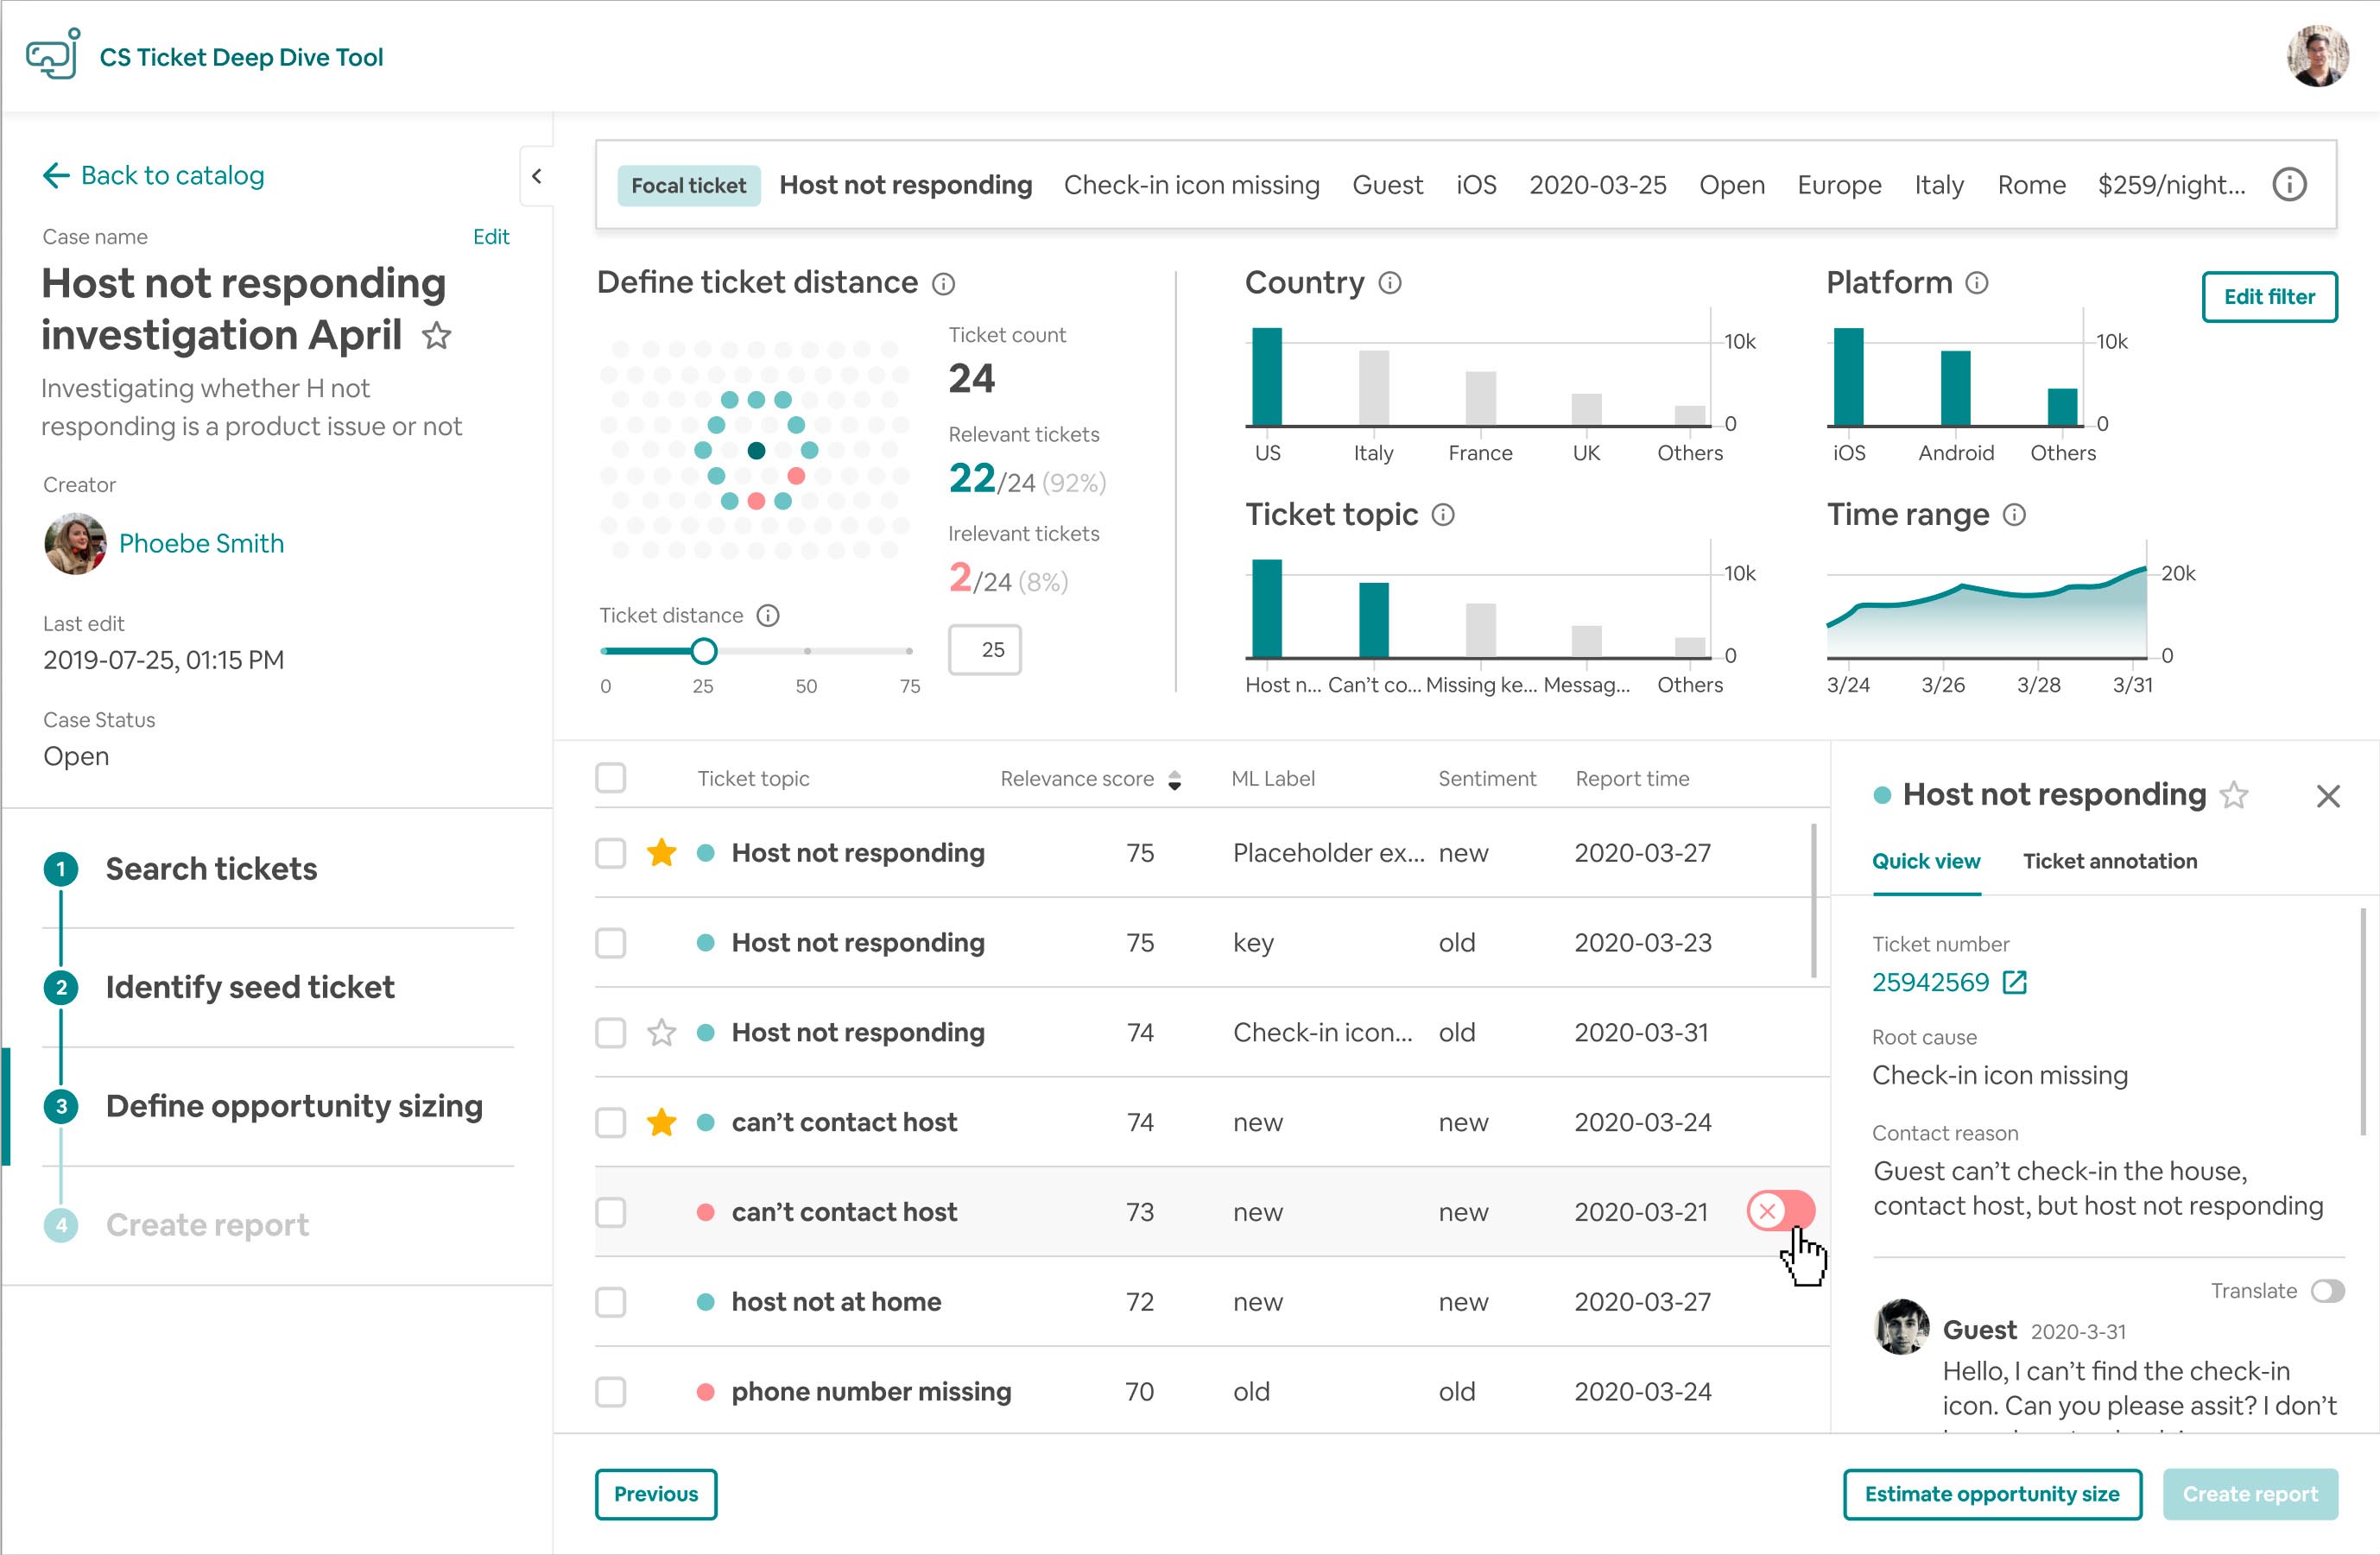The width and height of the screenshot is (2380, 1555).
Task: Sort by Relevance score arrows
Action: [x=1174, y=780]
